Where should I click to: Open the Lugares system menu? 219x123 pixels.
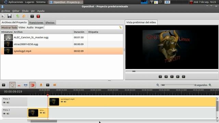click(x=30, y=2)
